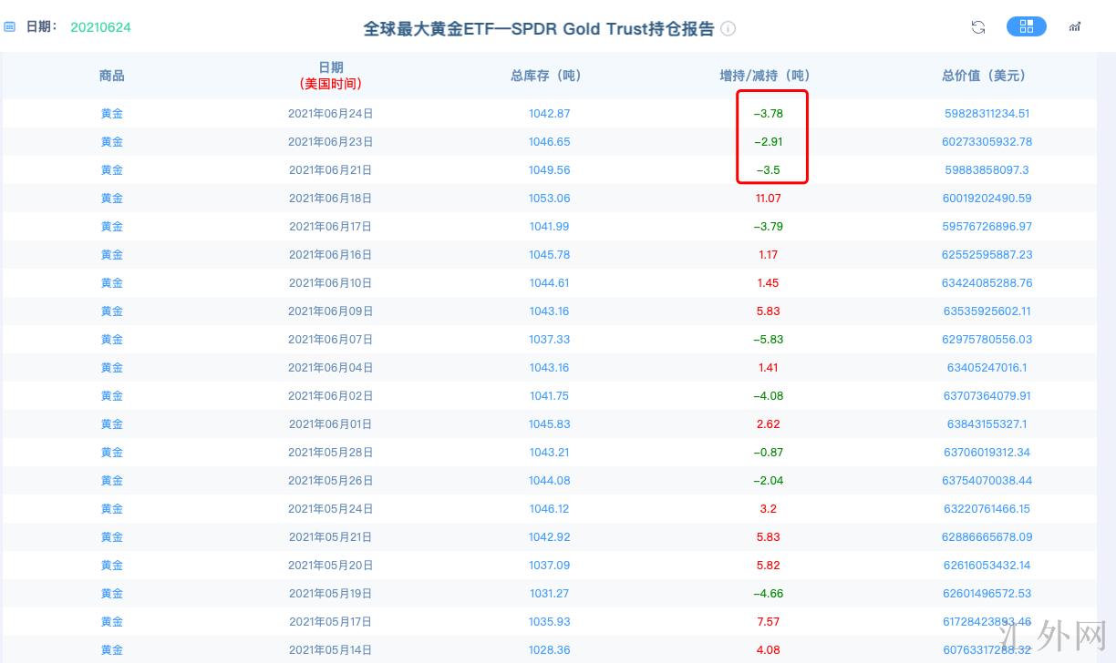Select date cell 2021年06月04日
The height and width of the screenshot is (663, 1116).
pyautogui.click(x=331, y=368)
